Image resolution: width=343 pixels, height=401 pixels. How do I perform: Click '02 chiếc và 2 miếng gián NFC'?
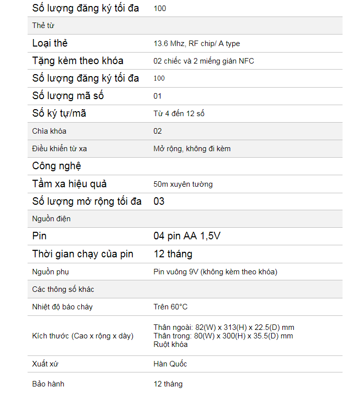204,61
